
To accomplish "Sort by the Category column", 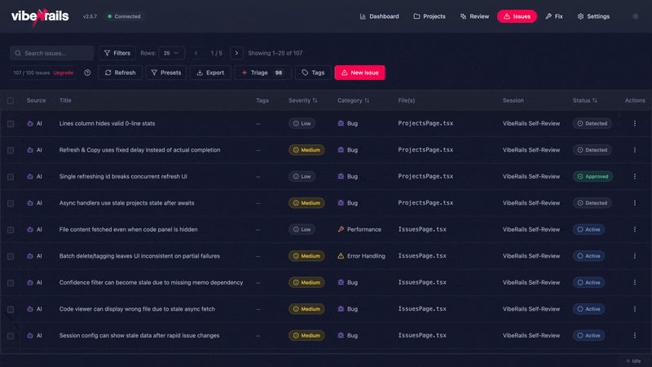I will point(353,100).
